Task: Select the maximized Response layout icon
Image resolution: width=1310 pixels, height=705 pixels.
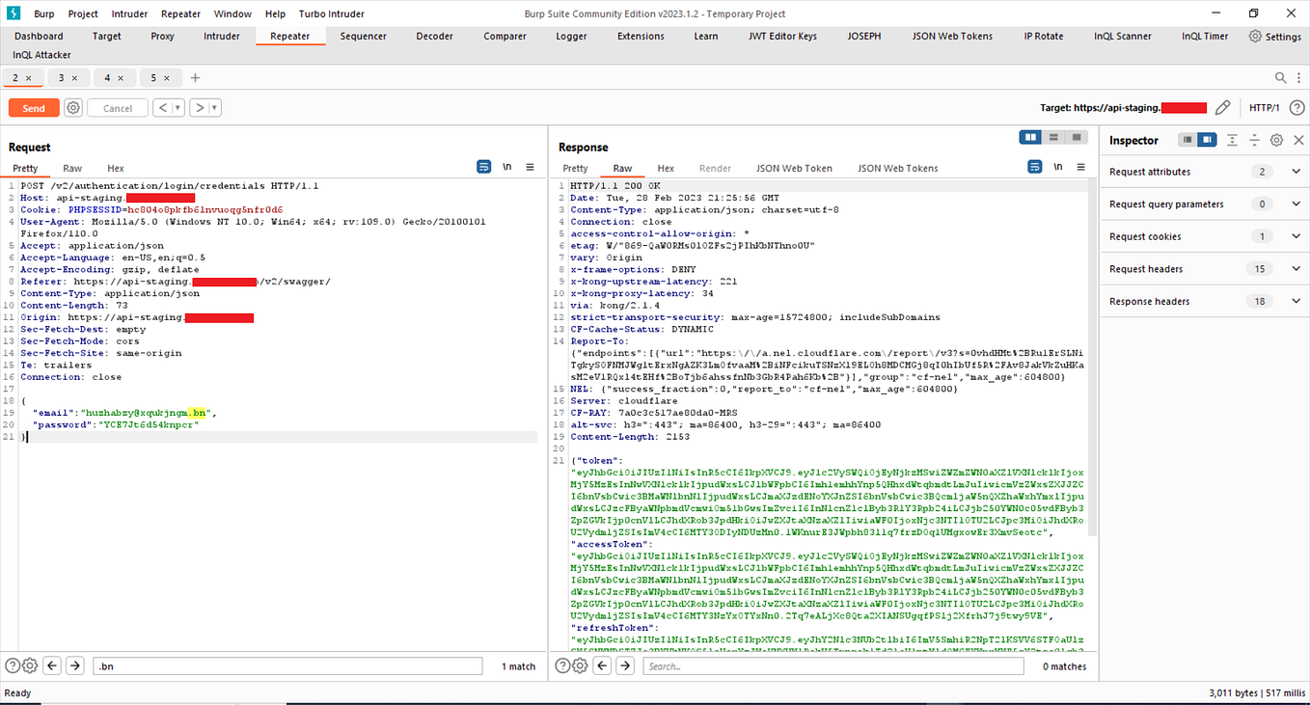Action: click(1075, 137)
